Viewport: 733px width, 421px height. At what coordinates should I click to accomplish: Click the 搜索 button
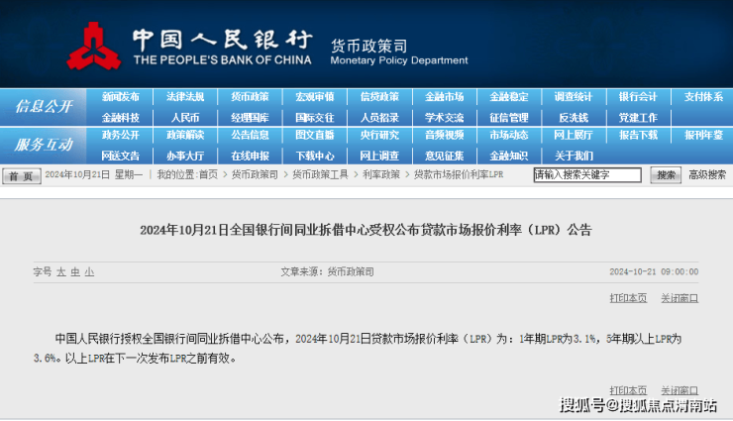pyautogui.click(x=666, y=175)
